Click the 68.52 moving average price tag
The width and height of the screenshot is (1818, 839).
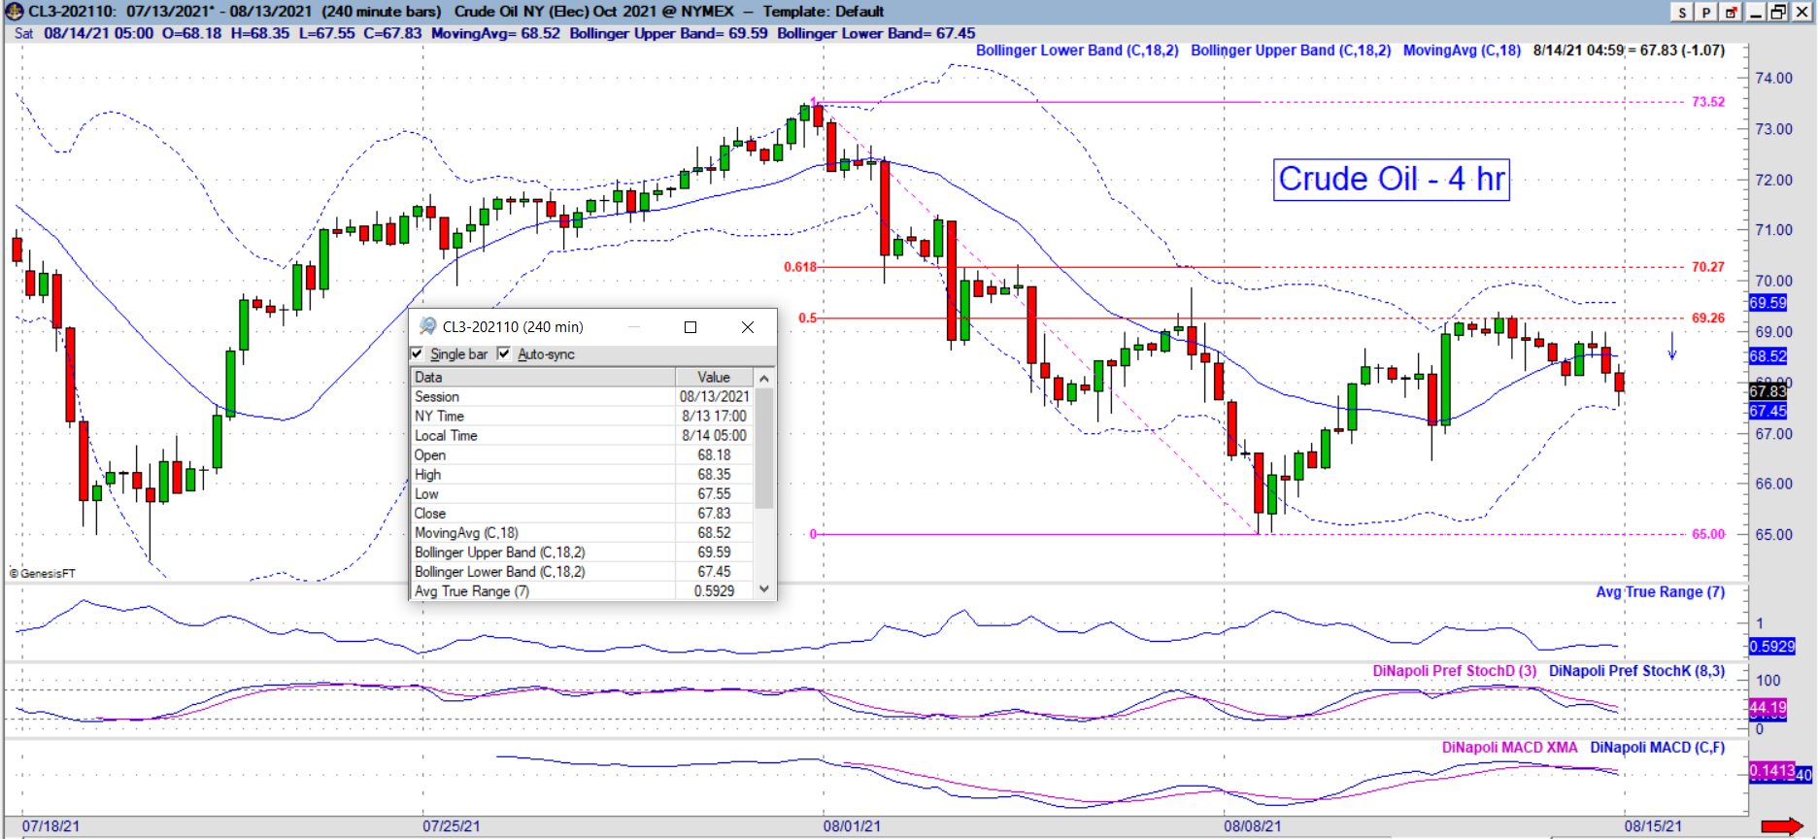1767,356
